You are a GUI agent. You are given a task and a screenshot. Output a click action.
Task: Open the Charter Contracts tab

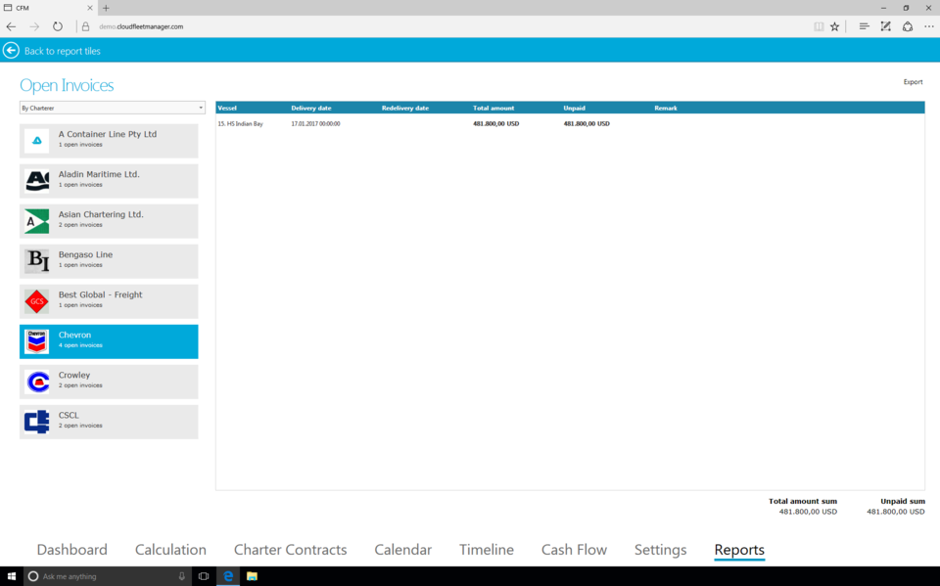coord(290,550)
